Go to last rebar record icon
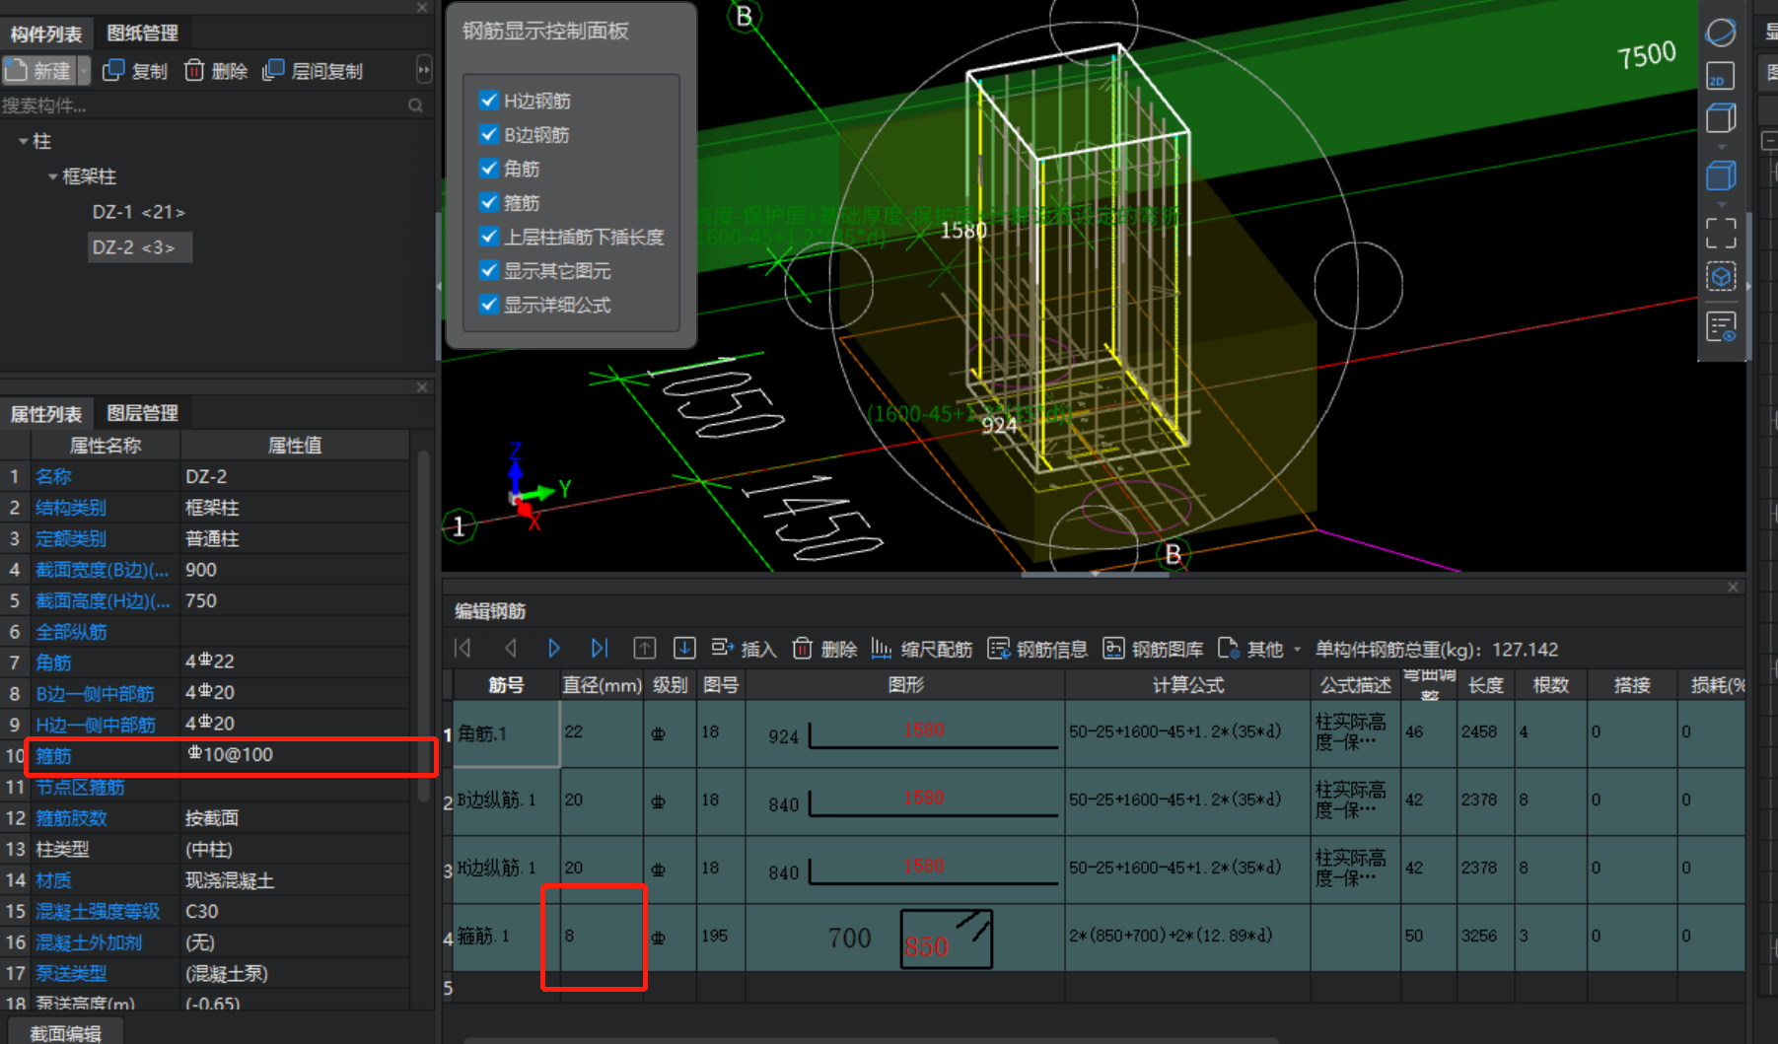The image size is (1778, 1044). pos(599,648)
